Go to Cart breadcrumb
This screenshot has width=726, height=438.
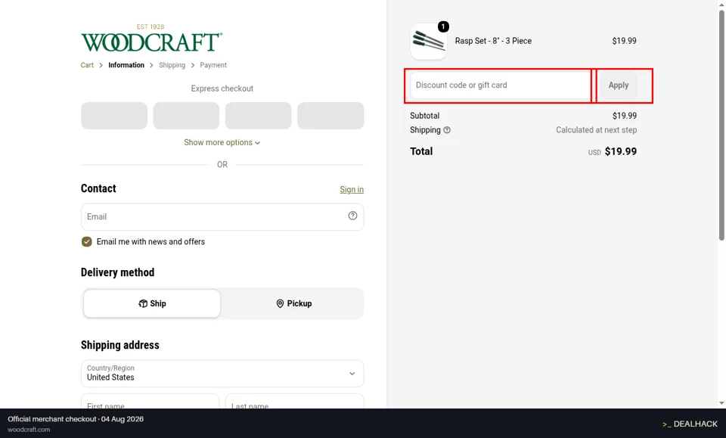[x=87, y=65]
